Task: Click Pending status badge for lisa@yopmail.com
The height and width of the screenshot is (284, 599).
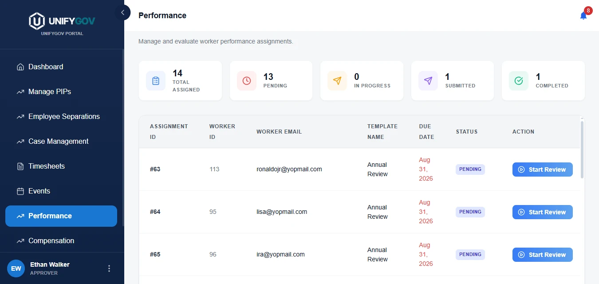Action: [470, 212]
